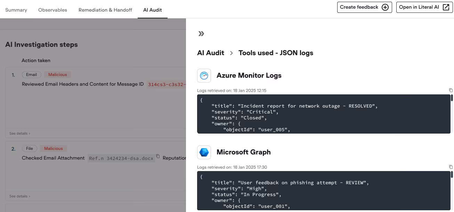
Task: Open Remediation & Handoff tab
Action: coord(105,10)
